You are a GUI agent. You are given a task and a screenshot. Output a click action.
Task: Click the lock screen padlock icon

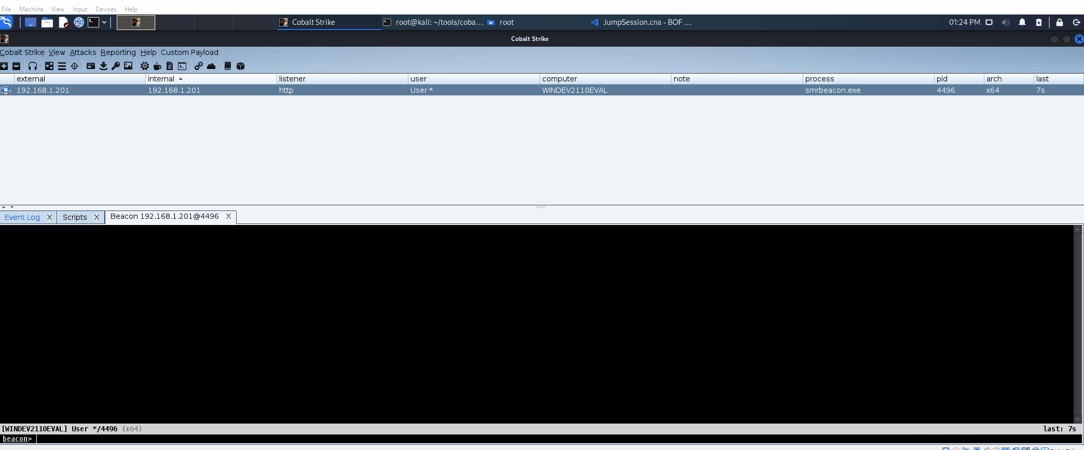[x=1060, y=22]
